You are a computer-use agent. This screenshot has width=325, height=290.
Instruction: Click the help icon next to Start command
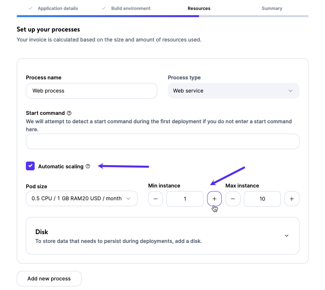tap(70, 113)
